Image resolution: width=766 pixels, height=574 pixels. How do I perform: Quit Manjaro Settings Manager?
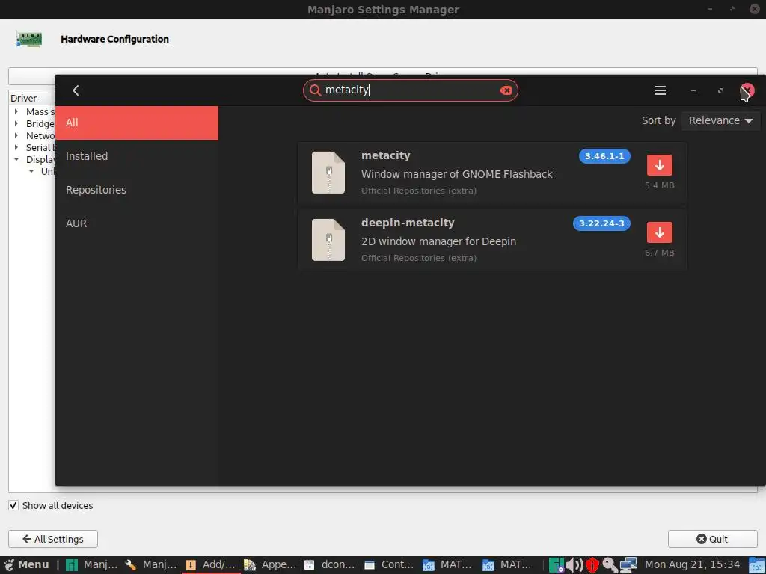(712, 539)
